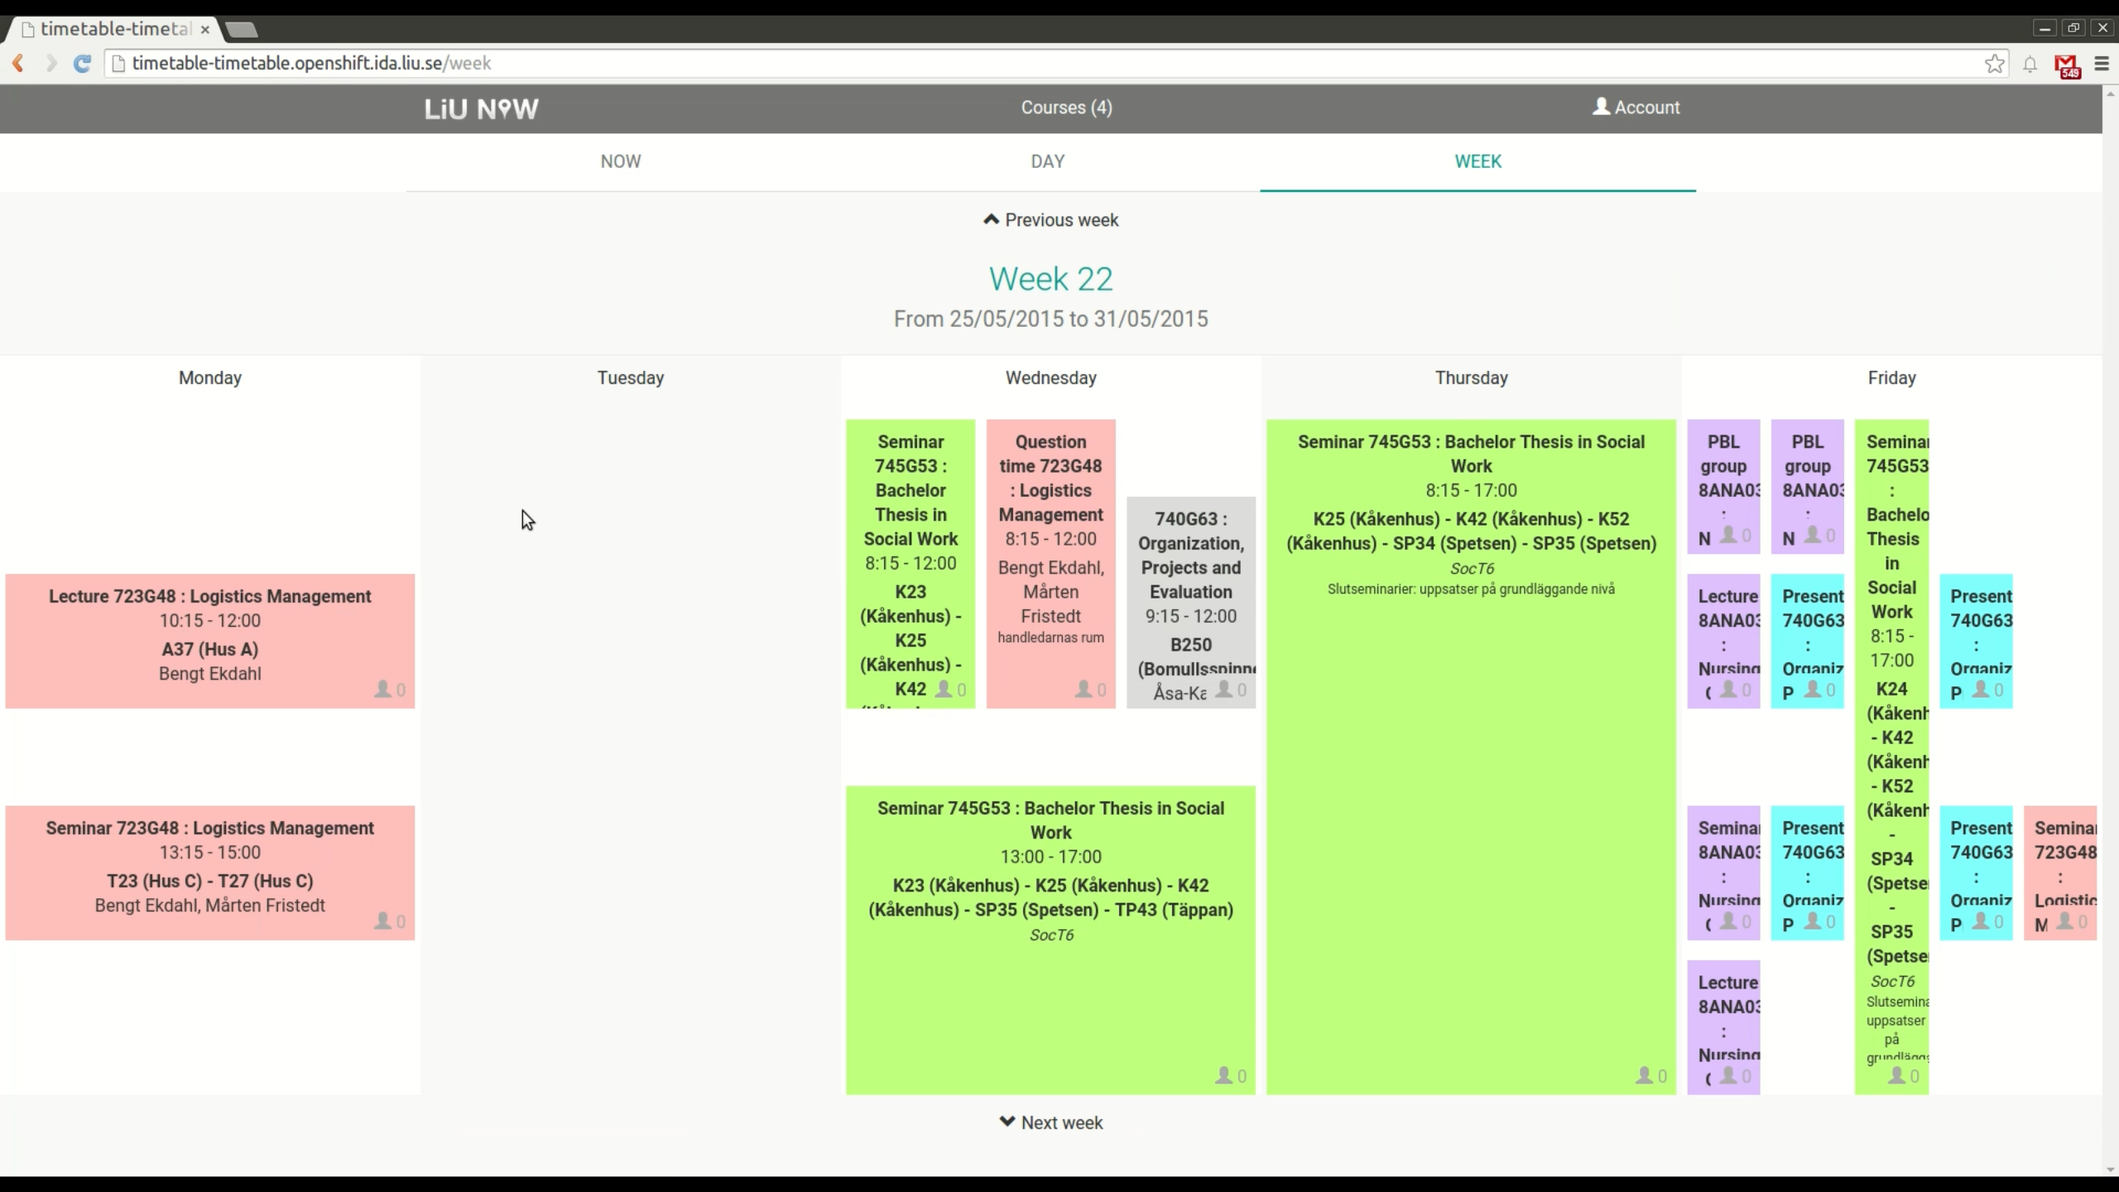Viewport: 2119px width, 1192px height.
Task: Open Friday Seminar 8ANA03 Nursing card
Action: [1723, 872]
